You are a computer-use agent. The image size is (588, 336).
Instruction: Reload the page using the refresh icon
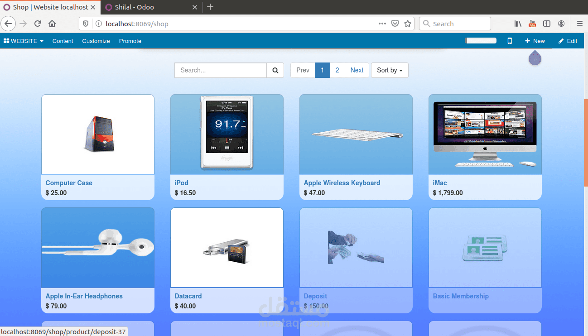[38, 24]
